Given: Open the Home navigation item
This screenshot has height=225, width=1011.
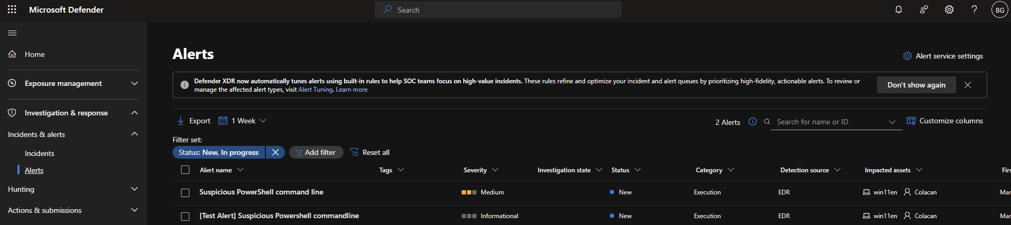Looking at the screenshot, I should [x=34, y=54].
